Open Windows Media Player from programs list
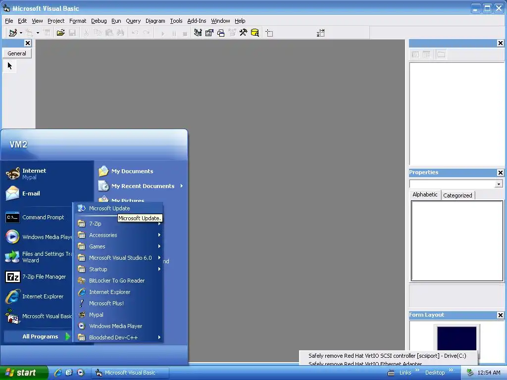 click(x=119, y=326)
